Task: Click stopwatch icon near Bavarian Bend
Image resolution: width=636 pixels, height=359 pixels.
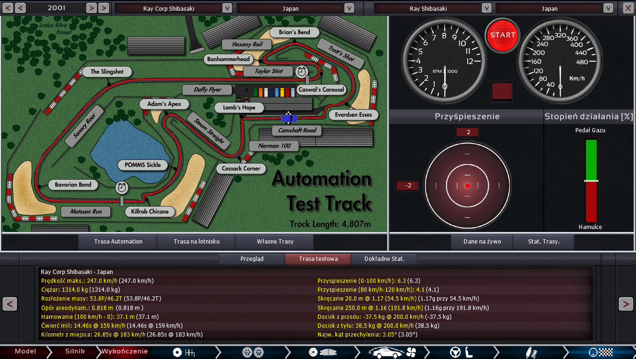Action: coord(122,187)
